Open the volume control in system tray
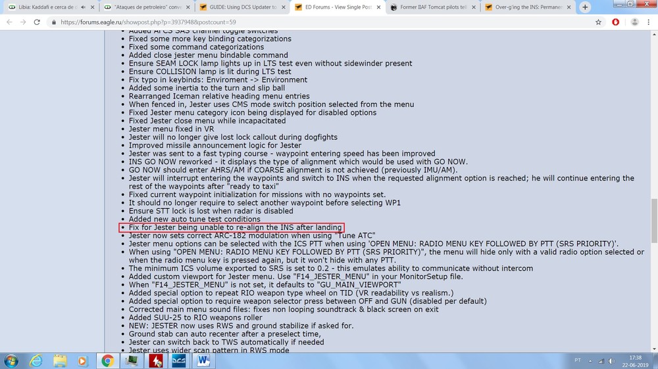 (x=612, y=360)
